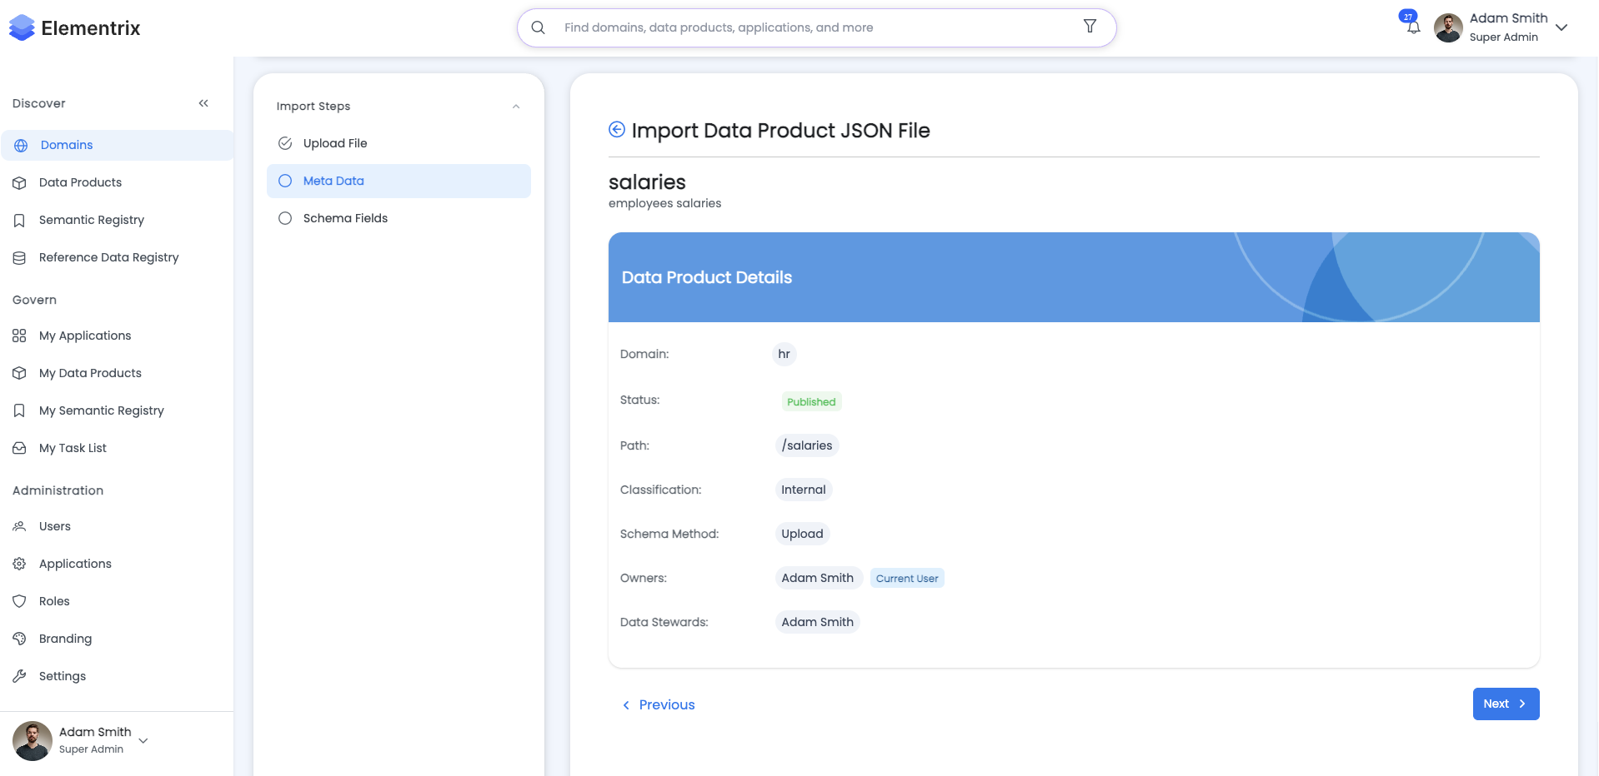Click the My Data Products cube icon
This screenshot has height=776, width=1599.
19,373
